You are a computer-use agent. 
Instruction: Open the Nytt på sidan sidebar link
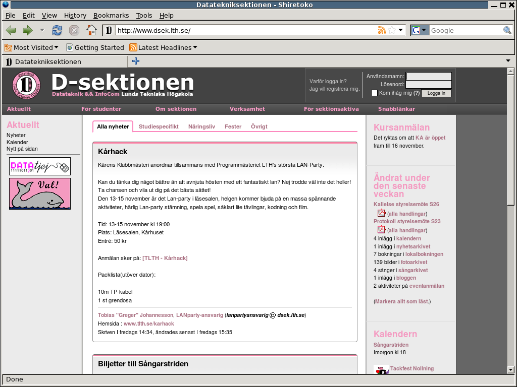click(x=22, y=149)
